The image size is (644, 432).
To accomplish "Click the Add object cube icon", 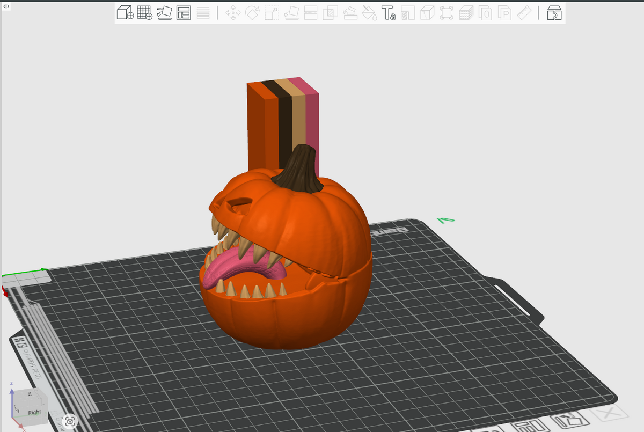I will [x=126, y=13].
